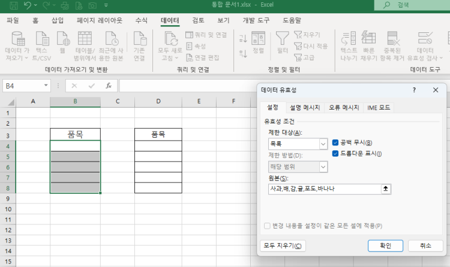
Task: Click the Text to Columns (텍스트 나누기) icon
Action: coord(349,40)
